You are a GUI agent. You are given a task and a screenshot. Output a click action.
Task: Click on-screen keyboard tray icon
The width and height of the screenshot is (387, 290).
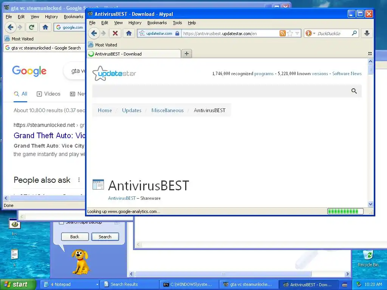(345, 285)
